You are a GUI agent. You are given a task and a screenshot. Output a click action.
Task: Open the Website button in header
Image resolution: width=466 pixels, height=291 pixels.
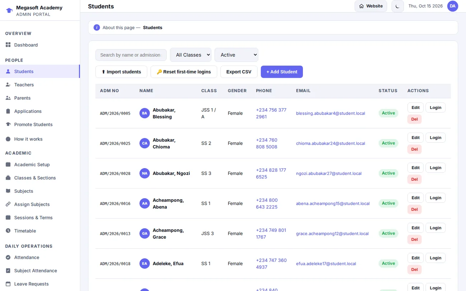tap(371, 6)
